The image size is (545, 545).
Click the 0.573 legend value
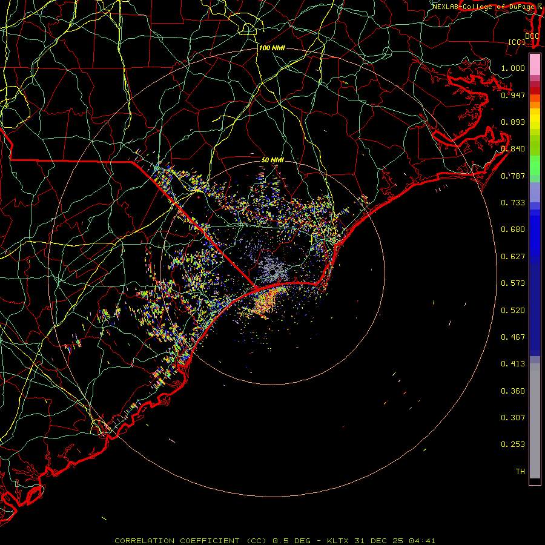[513, 283]
